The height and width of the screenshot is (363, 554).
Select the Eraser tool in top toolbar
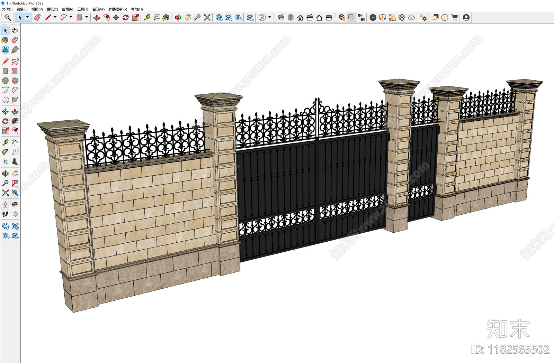[x=37, y=17]
